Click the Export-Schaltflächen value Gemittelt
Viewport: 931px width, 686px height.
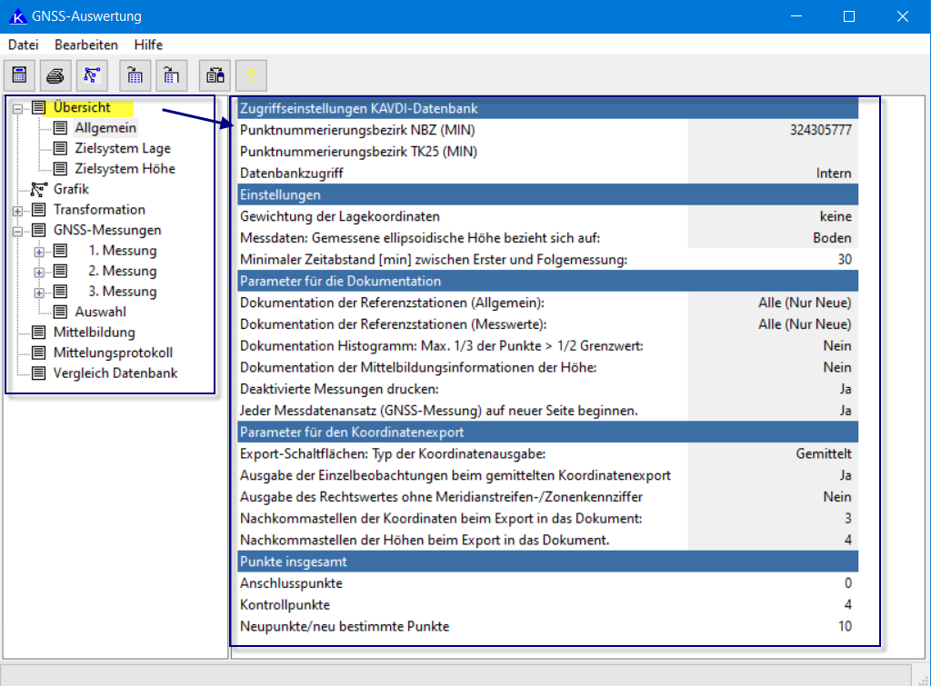(824, 454)
